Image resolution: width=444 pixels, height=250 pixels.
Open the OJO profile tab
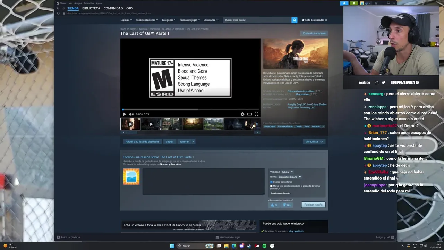coord(129,8)
